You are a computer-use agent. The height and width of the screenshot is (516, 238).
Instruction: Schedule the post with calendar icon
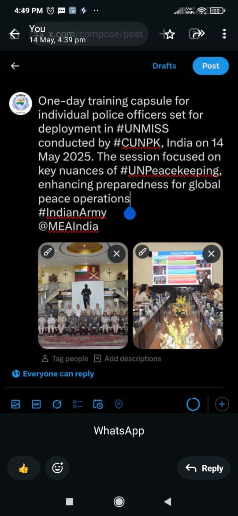pos(98,404)
